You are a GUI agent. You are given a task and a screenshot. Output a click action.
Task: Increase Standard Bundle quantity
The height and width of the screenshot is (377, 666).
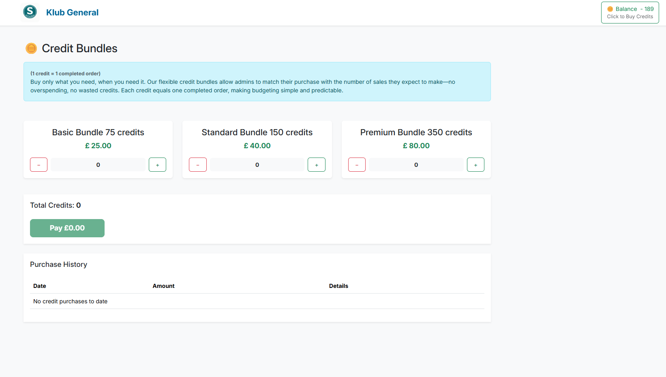tap(317, 164)
